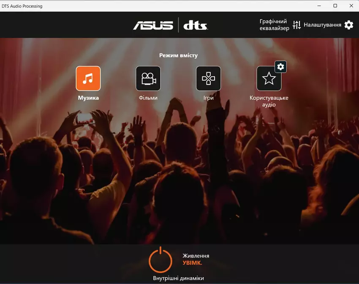359x284 pixels.
Task: Switch to Фільми mode via camera icon
Action: 148,78
